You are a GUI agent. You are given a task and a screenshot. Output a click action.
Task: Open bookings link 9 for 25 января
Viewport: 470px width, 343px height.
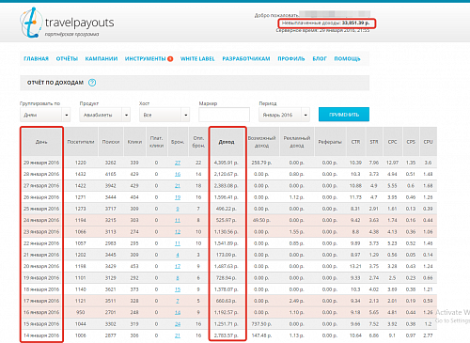[x=178, y=209]
